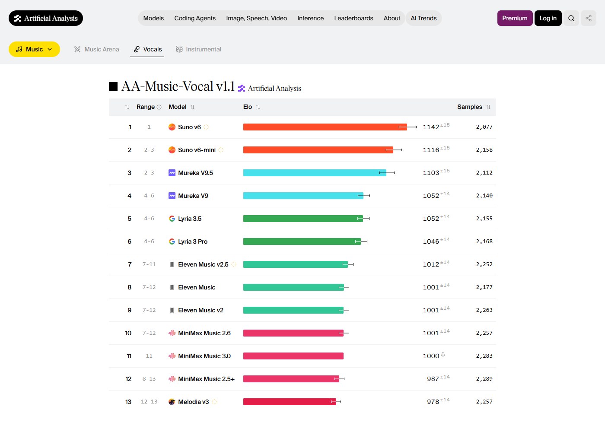Sort by Samples column arrows
This screenshot has width=605, height=432.
488,107
